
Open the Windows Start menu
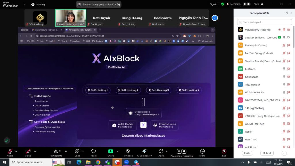tap(5, 162)
